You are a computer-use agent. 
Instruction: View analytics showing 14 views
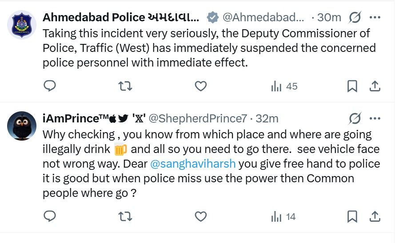click(x=283, y=217)
